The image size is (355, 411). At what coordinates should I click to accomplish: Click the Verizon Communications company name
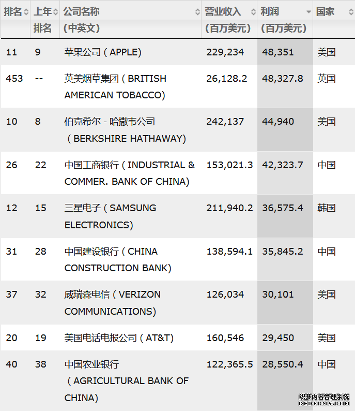[x=113, y=303]
